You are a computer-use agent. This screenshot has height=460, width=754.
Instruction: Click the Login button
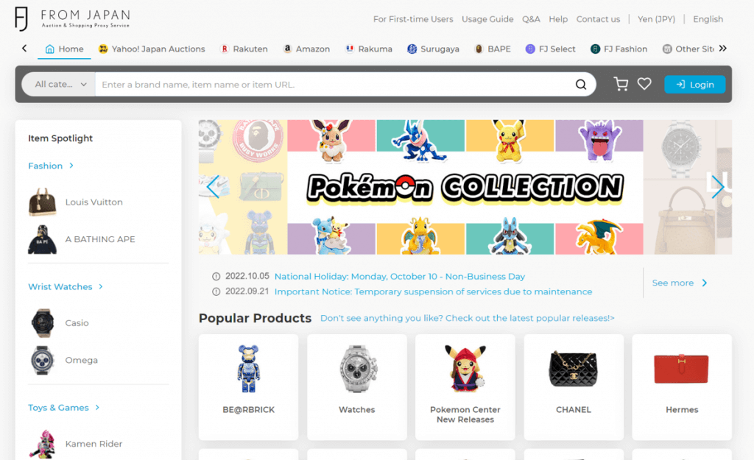pyautogui.click(x=695, y=85)
